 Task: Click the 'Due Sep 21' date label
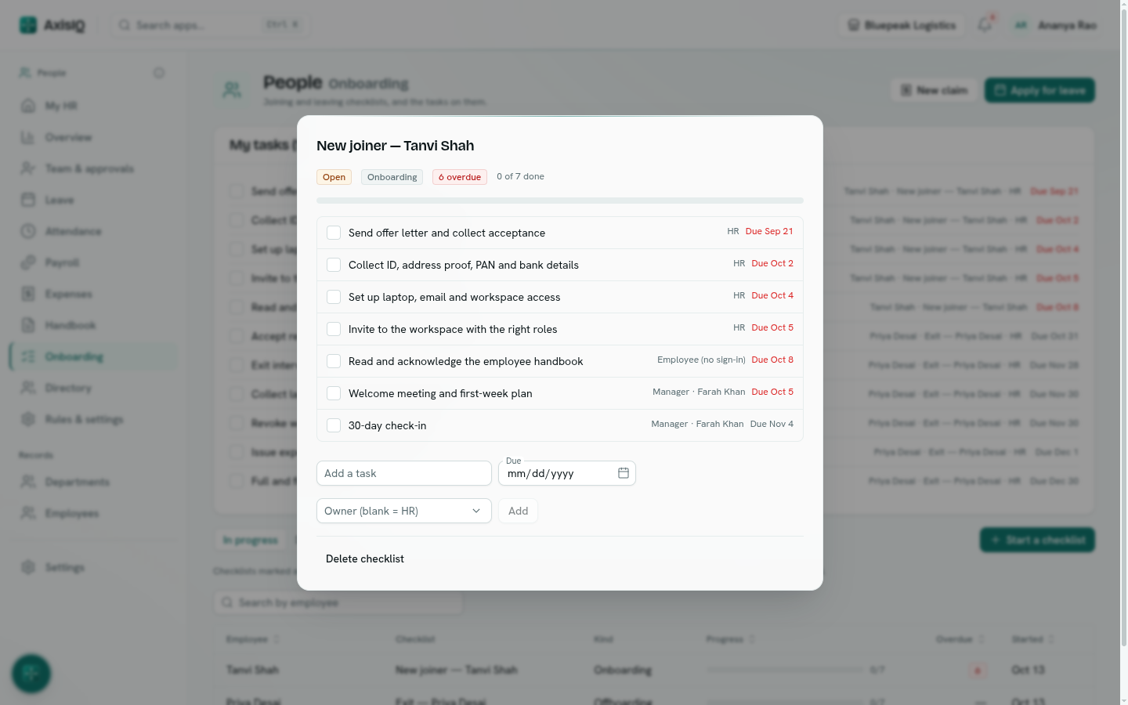point(769,231)
